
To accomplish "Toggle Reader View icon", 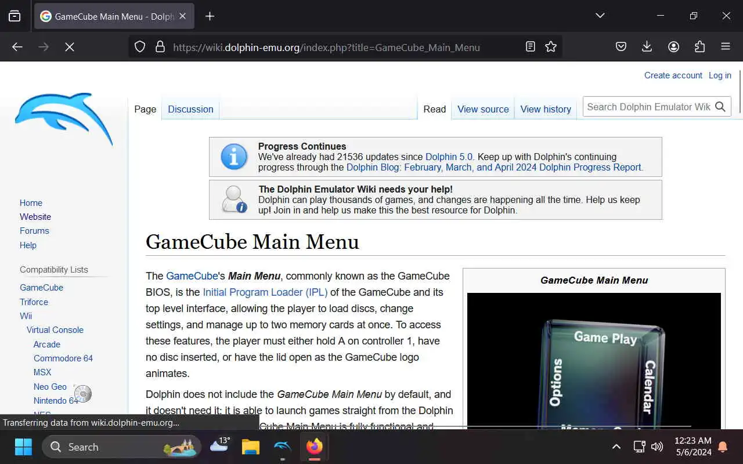I will pos(530,47).
